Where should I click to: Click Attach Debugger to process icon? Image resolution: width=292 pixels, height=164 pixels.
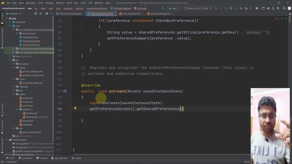pos(246,8)
